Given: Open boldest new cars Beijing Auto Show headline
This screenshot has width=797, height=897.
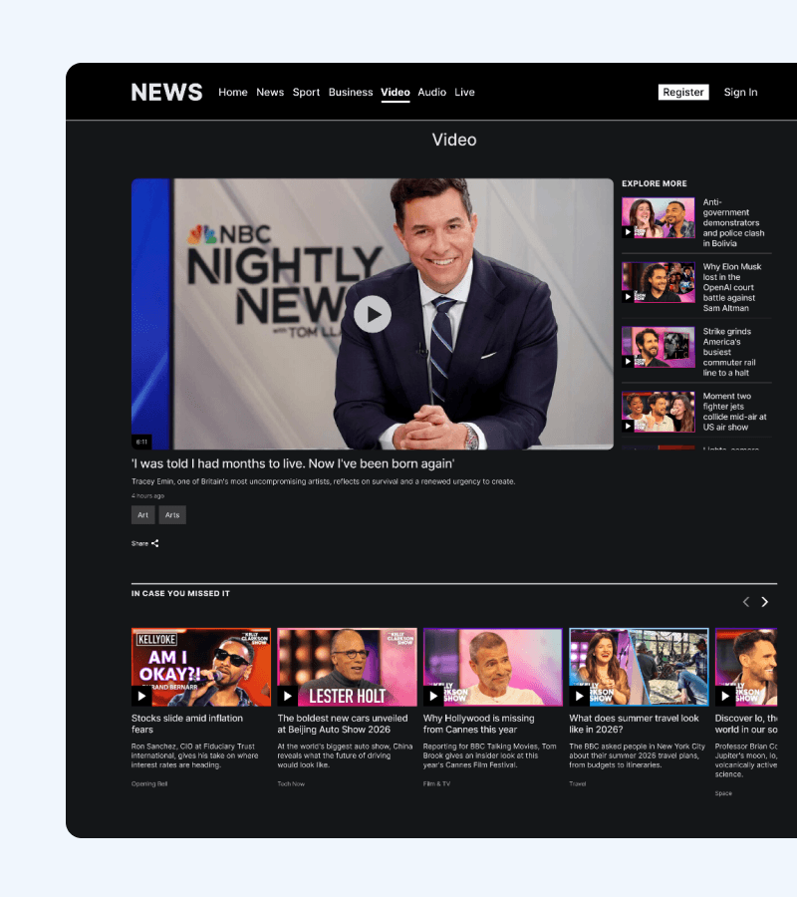Looking at the screenshot, I should pyautogui.click(x=343, y=724).
